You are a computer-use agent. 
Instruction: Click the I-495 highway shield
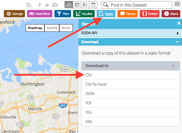click(x=63, y=105)
